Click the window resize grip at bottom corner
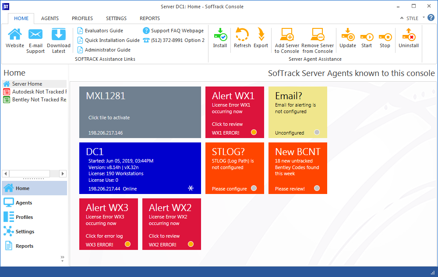 click(433, 272)
